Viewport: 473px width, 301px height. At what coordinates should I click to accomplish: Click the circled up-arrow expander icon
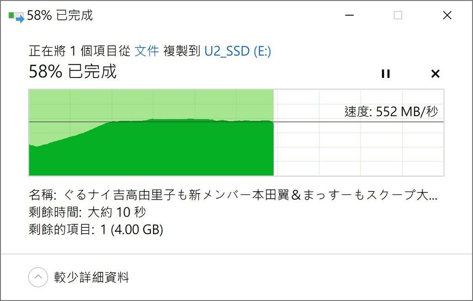37,277
